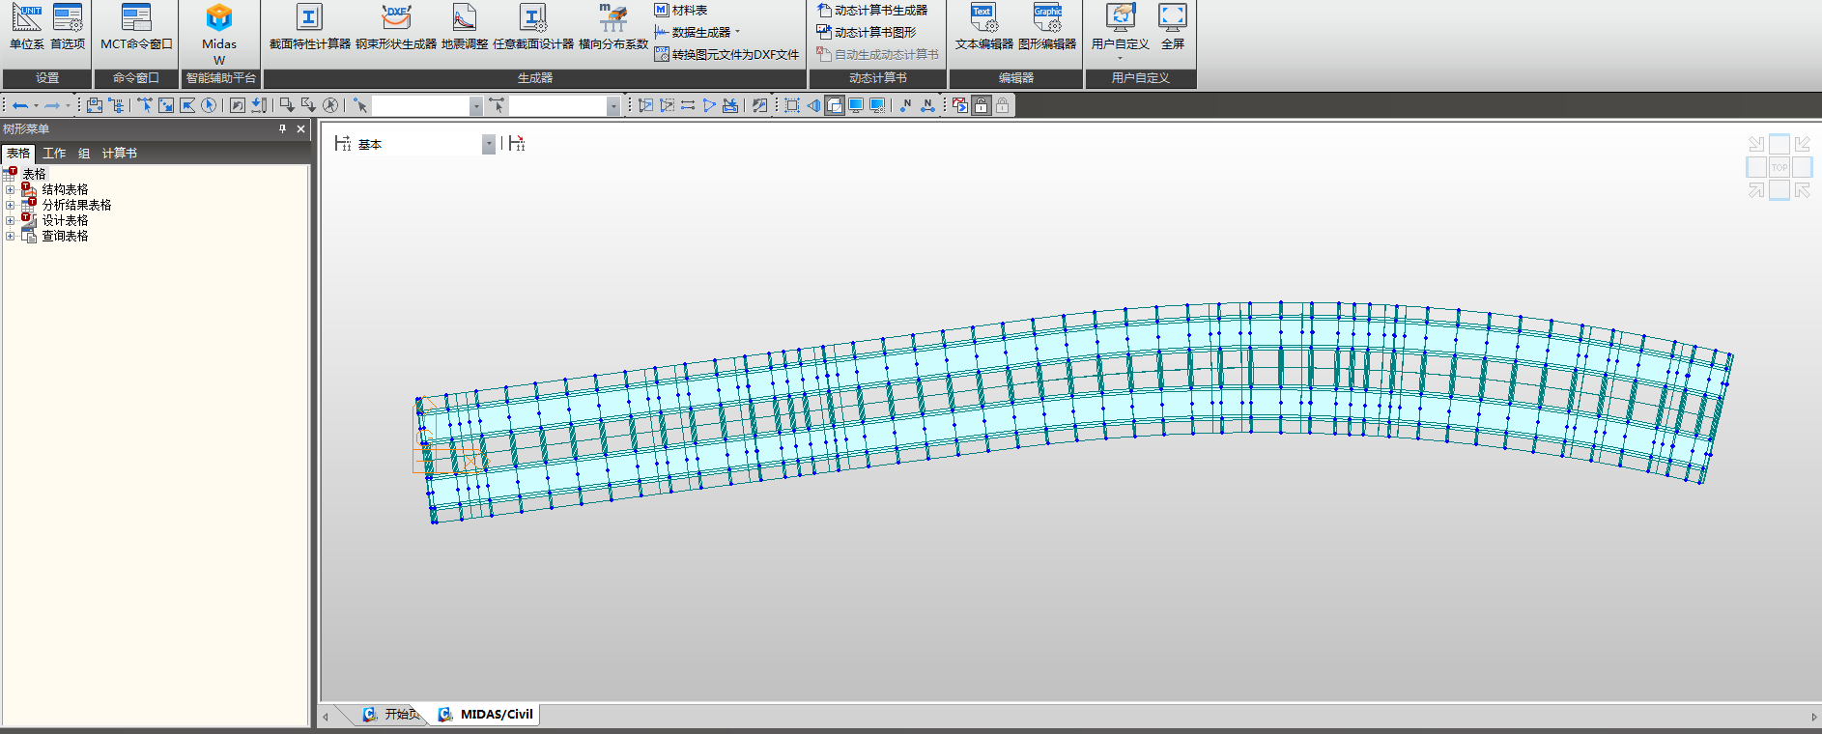
Task: Toggle the highlighted padlock icon in toolbar
Action: pyautogui.click(x=981, y=105)
